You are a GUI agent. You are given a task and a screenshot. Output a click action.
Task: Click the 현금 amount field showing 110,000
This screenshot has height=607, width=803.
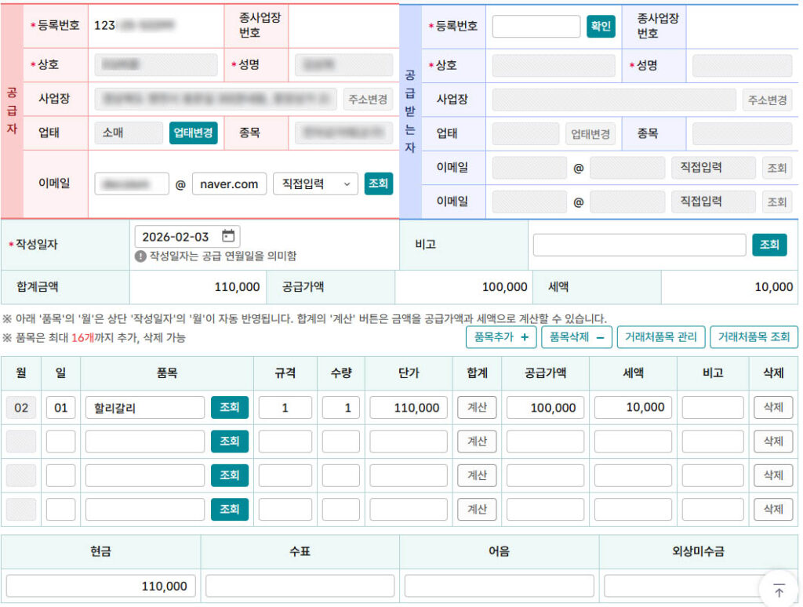[101, 586]
